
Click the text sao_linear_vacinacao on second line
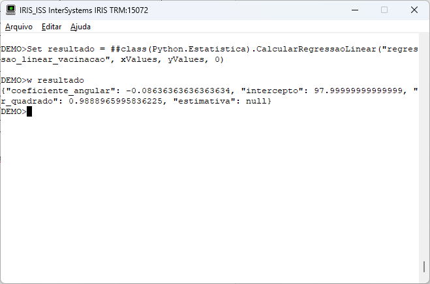tap(53, 59)
